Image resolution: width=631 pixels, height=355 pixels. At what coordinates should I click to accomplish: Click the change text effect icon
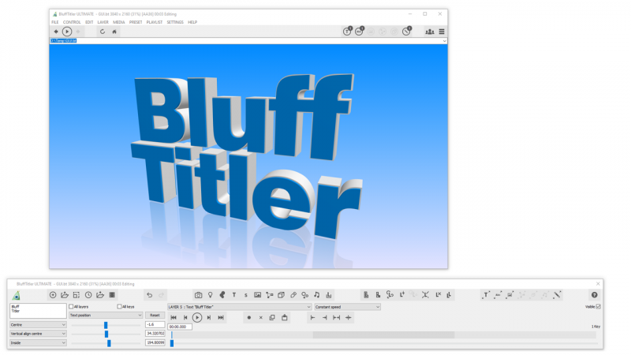point(486,295)
